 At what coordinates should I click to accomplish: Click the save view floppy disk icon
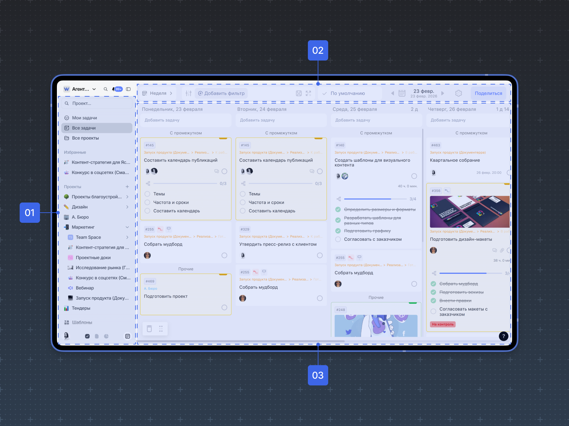click(299, 93)
